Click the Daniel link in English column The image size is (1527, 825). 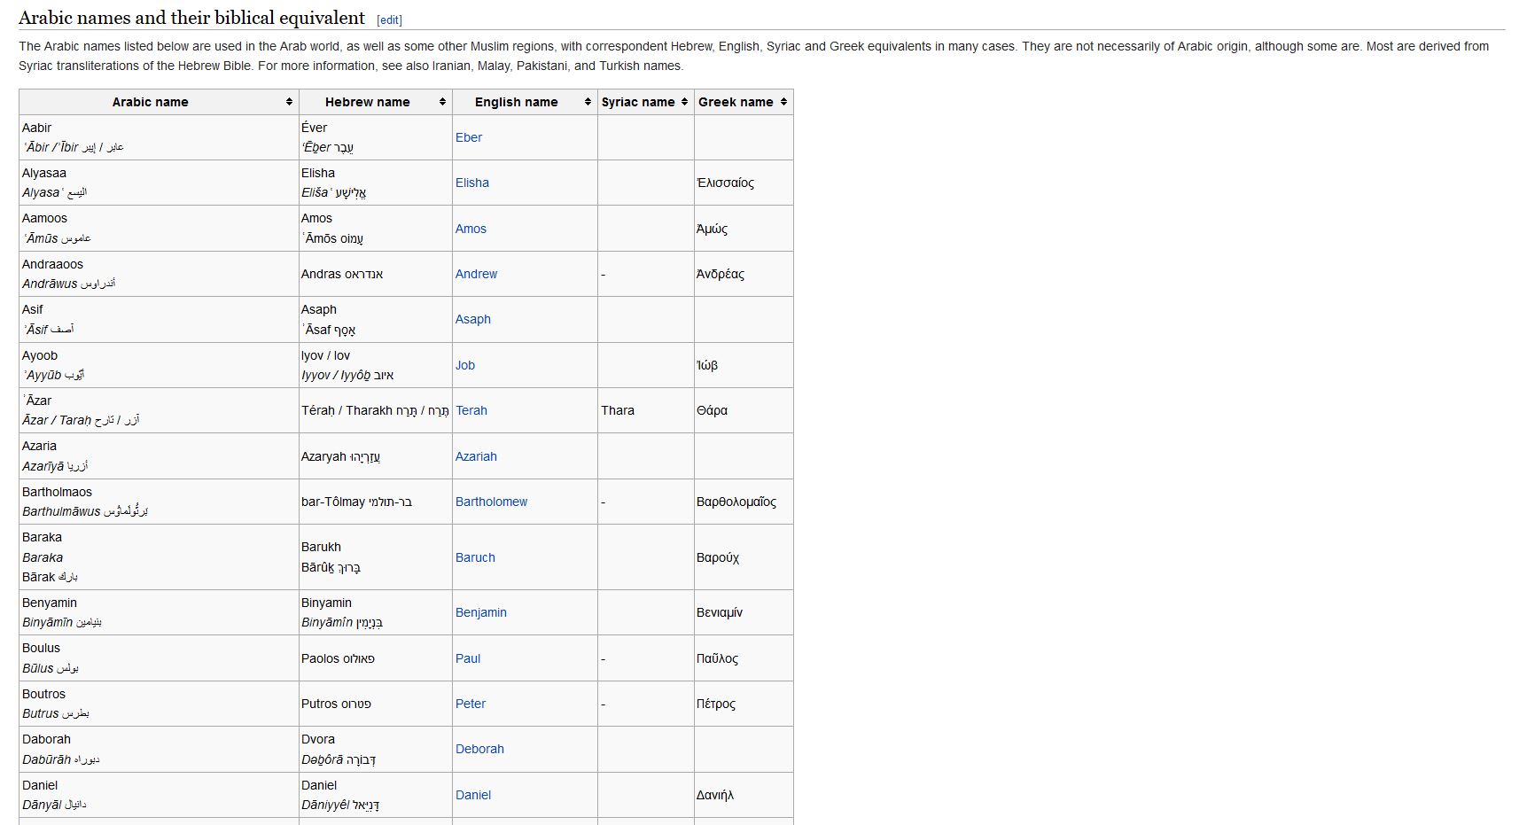473,795
